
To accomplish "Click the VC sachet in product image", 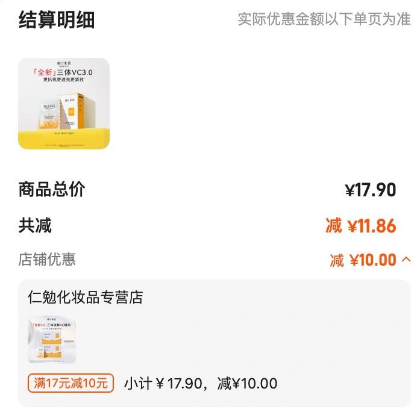I will 49,115.
